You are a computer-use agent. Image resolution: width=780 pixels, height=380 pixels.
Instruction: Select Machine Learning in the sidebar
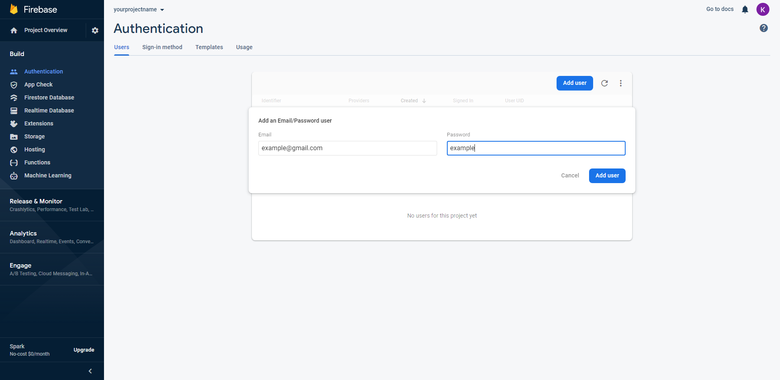pyautogui.click(x=48, y=175)
